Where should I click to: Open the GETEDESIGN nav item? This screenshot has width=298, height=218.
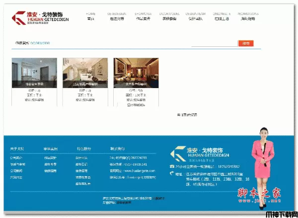pos(117,16)
